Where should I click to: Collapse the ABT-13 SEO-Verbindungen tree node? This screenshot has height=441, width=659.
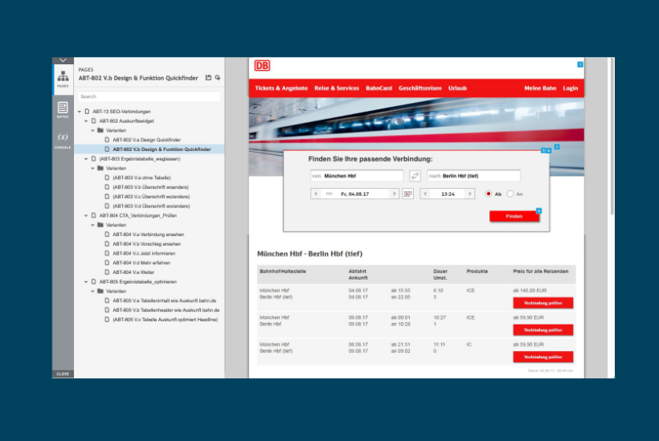coord(79,111)
